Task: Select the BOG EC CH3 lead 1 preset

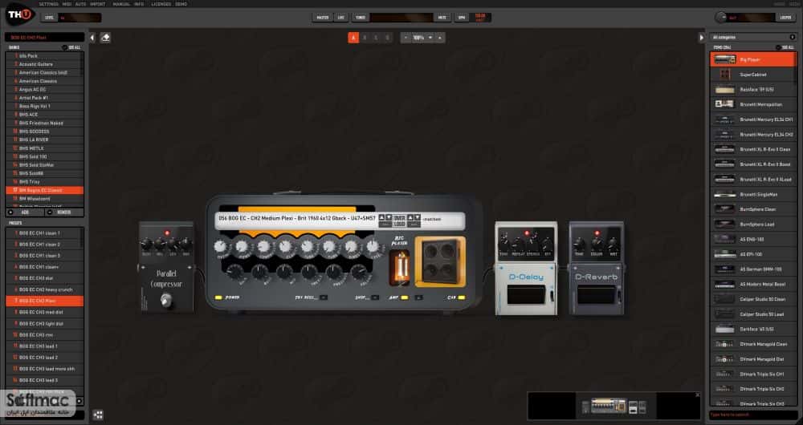Action: [x=44, y=346]
